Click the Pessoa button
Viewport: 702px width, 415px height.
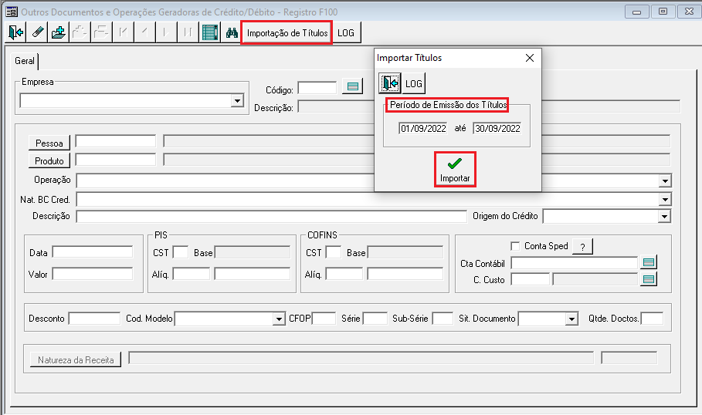point(49,143)
